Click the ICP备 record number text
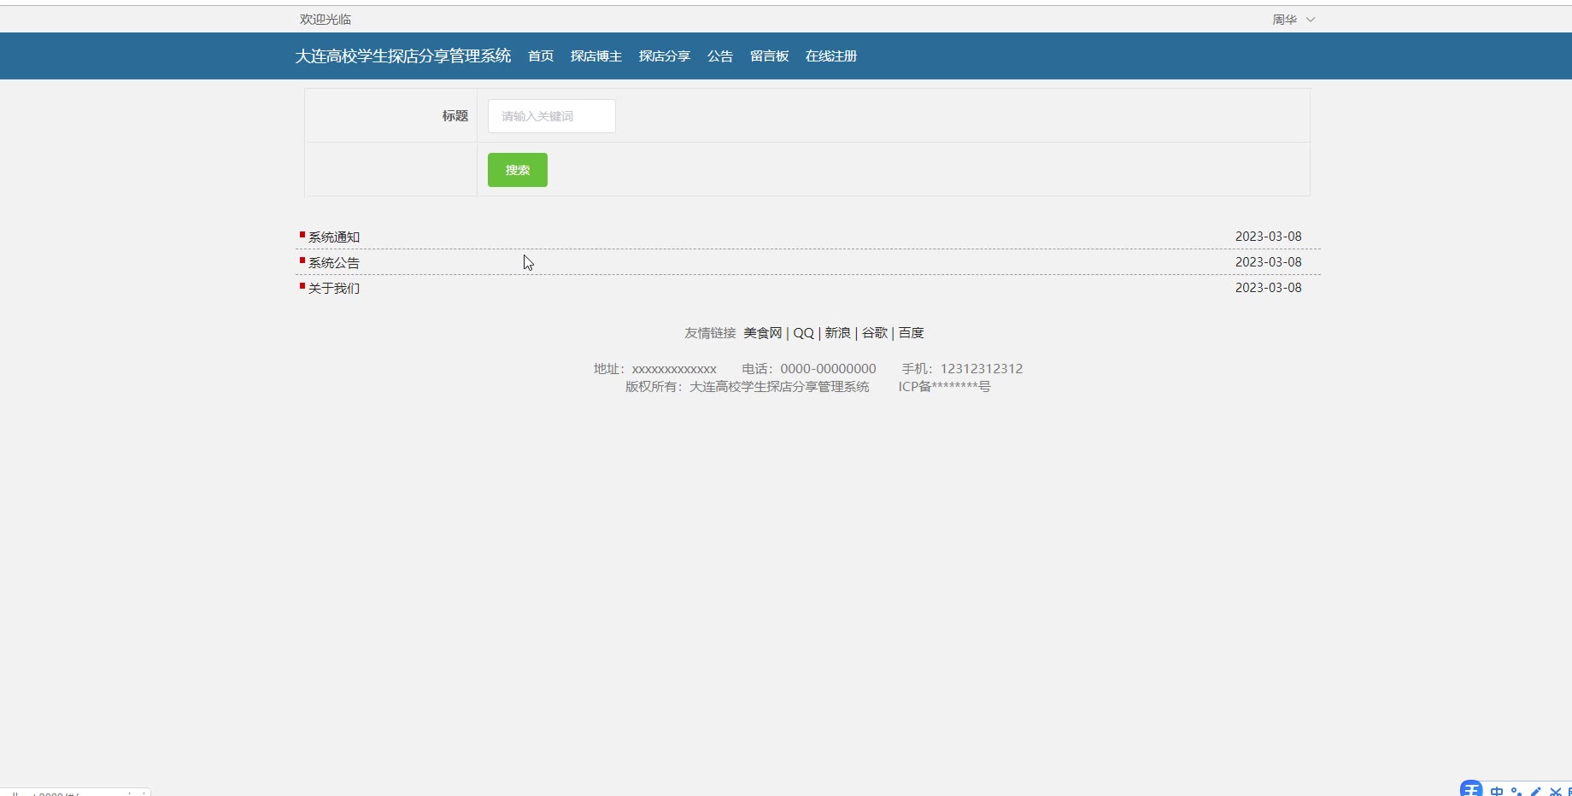Viewport: 1572px width, 796px height. point(945,387)
